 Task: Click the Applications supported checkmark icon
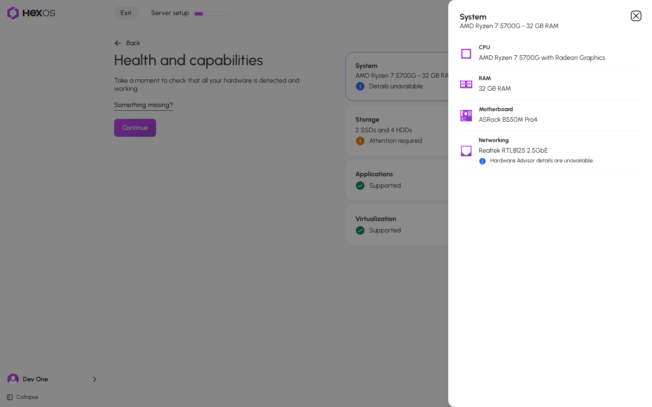point(360,186)
